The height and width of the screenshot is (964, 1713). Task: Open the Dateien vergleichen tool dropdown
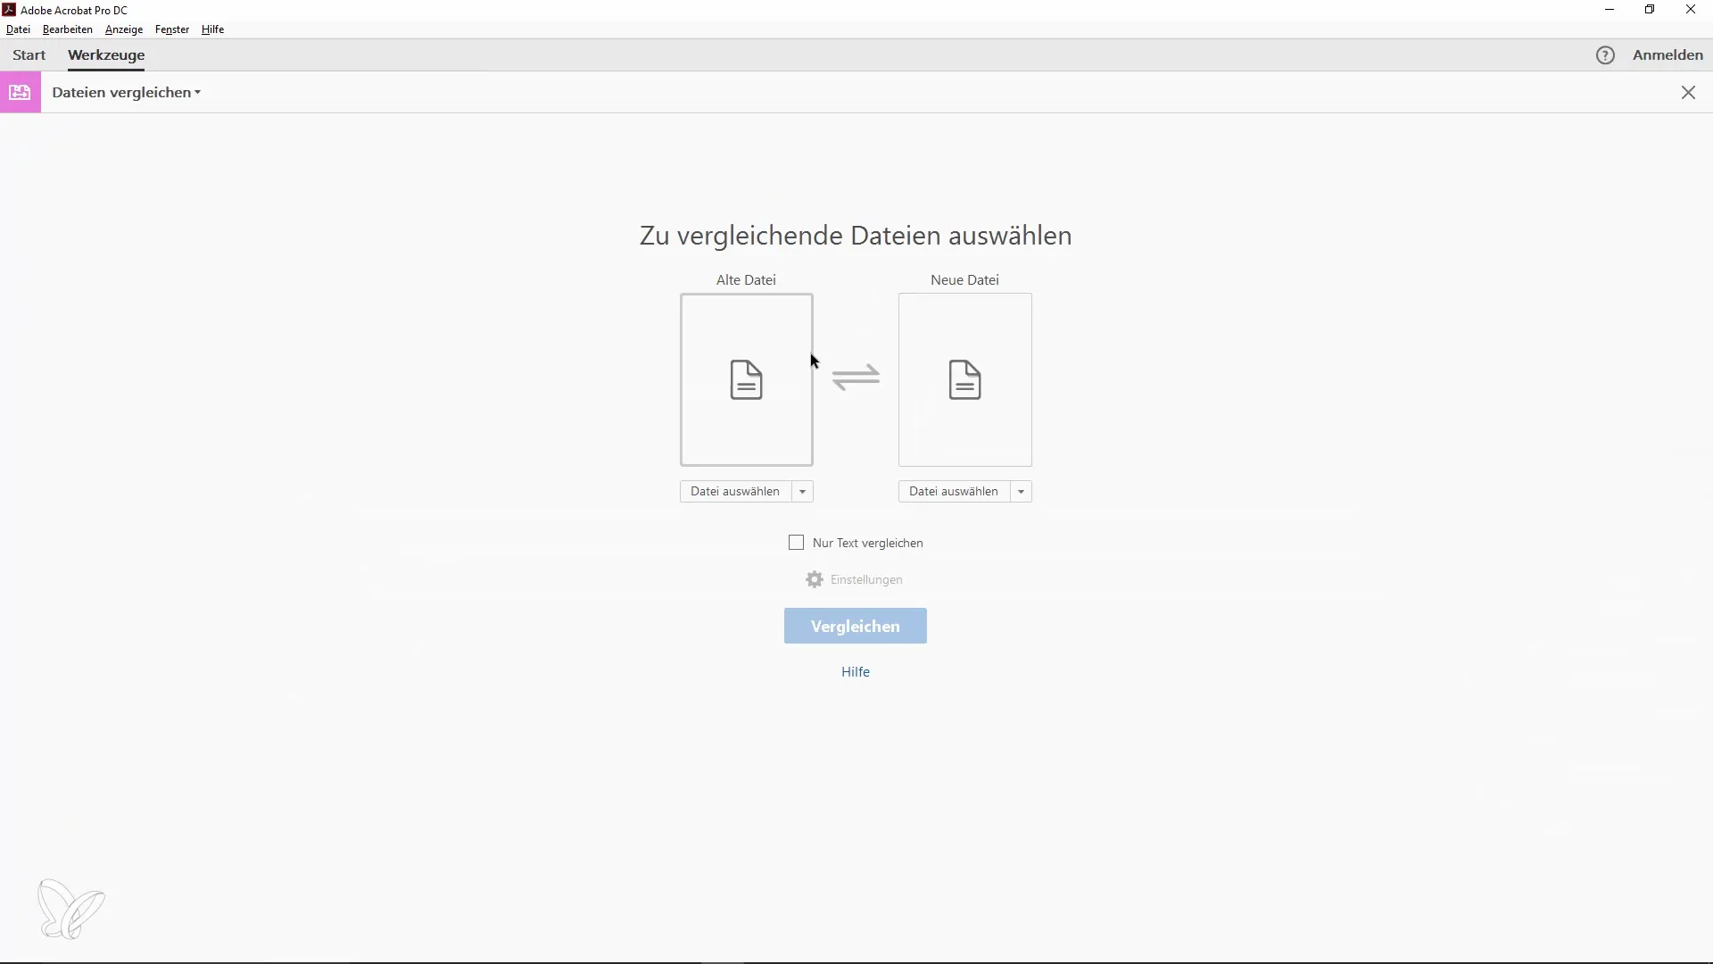pos(126,93)
